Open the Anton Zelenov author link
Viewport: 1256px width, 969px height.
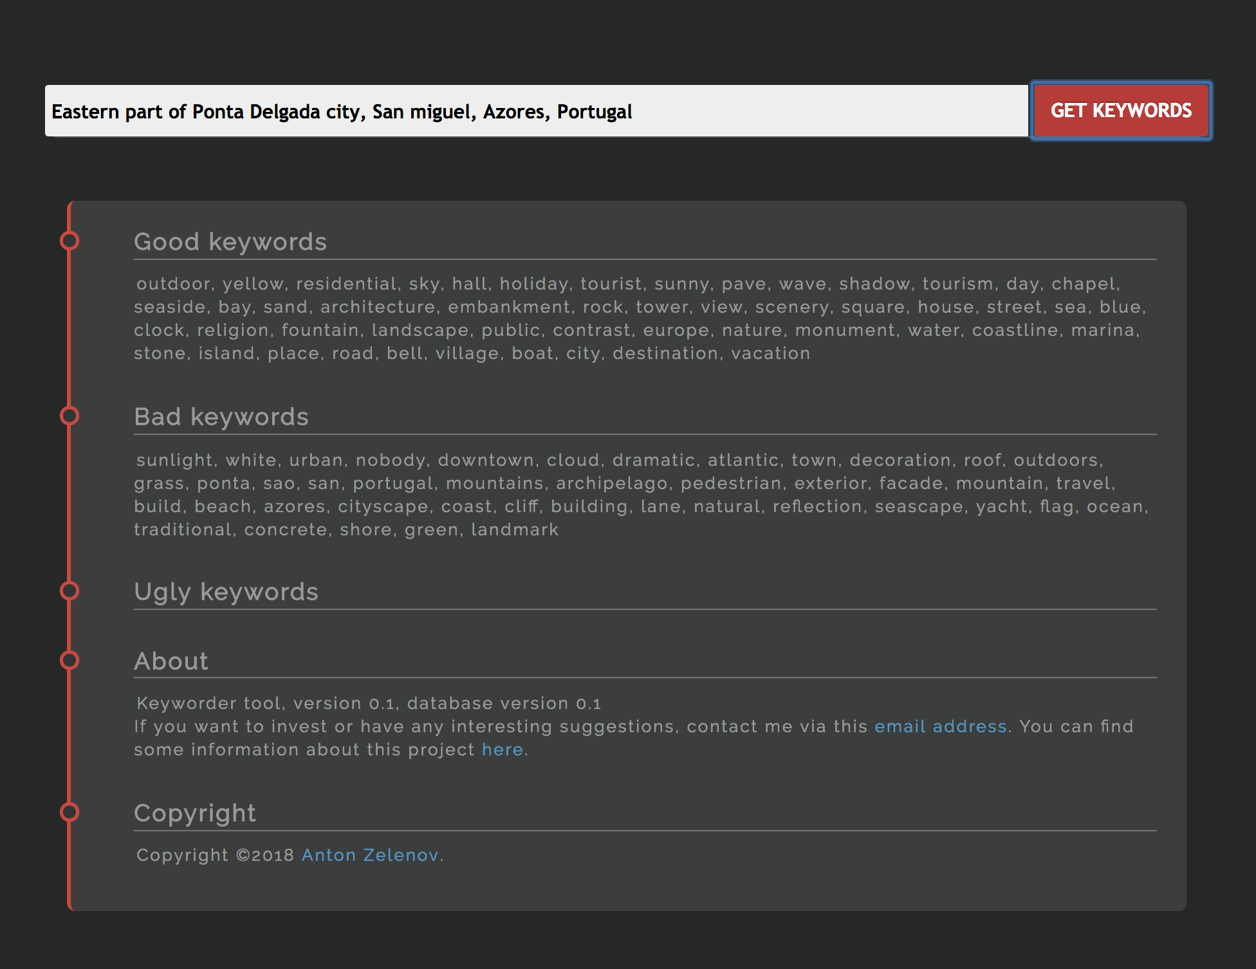coord(370,855)
